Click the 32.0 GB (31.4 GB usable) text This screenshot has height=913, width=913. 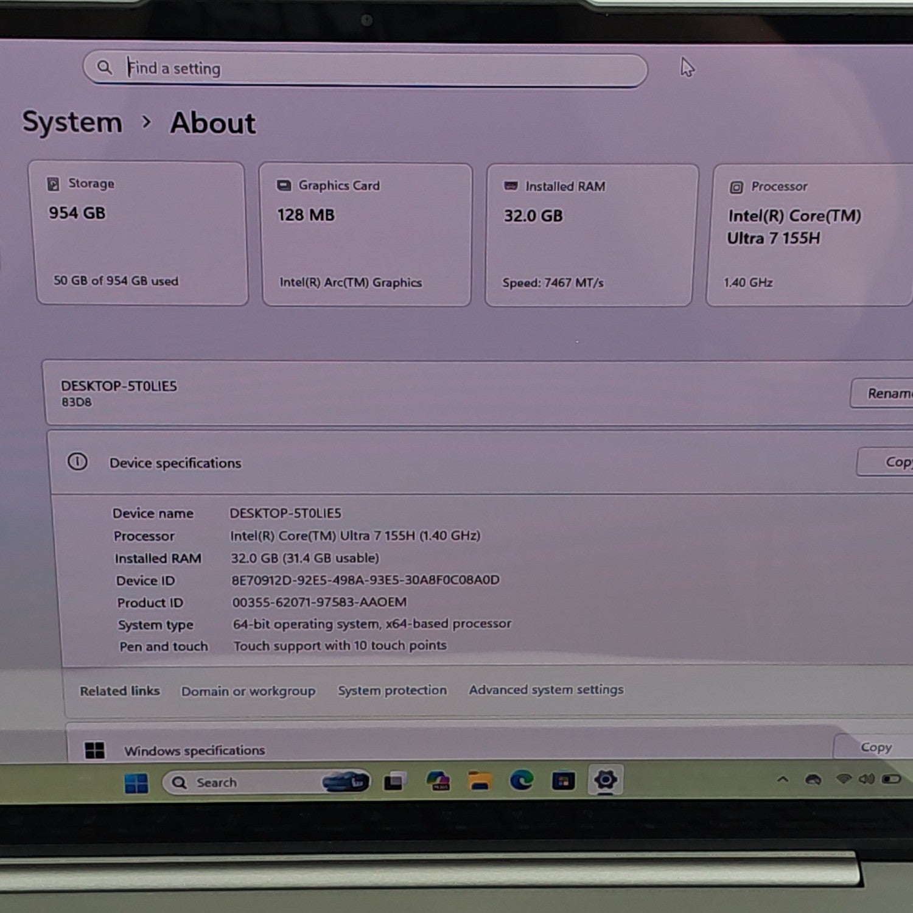coord(305,558)
